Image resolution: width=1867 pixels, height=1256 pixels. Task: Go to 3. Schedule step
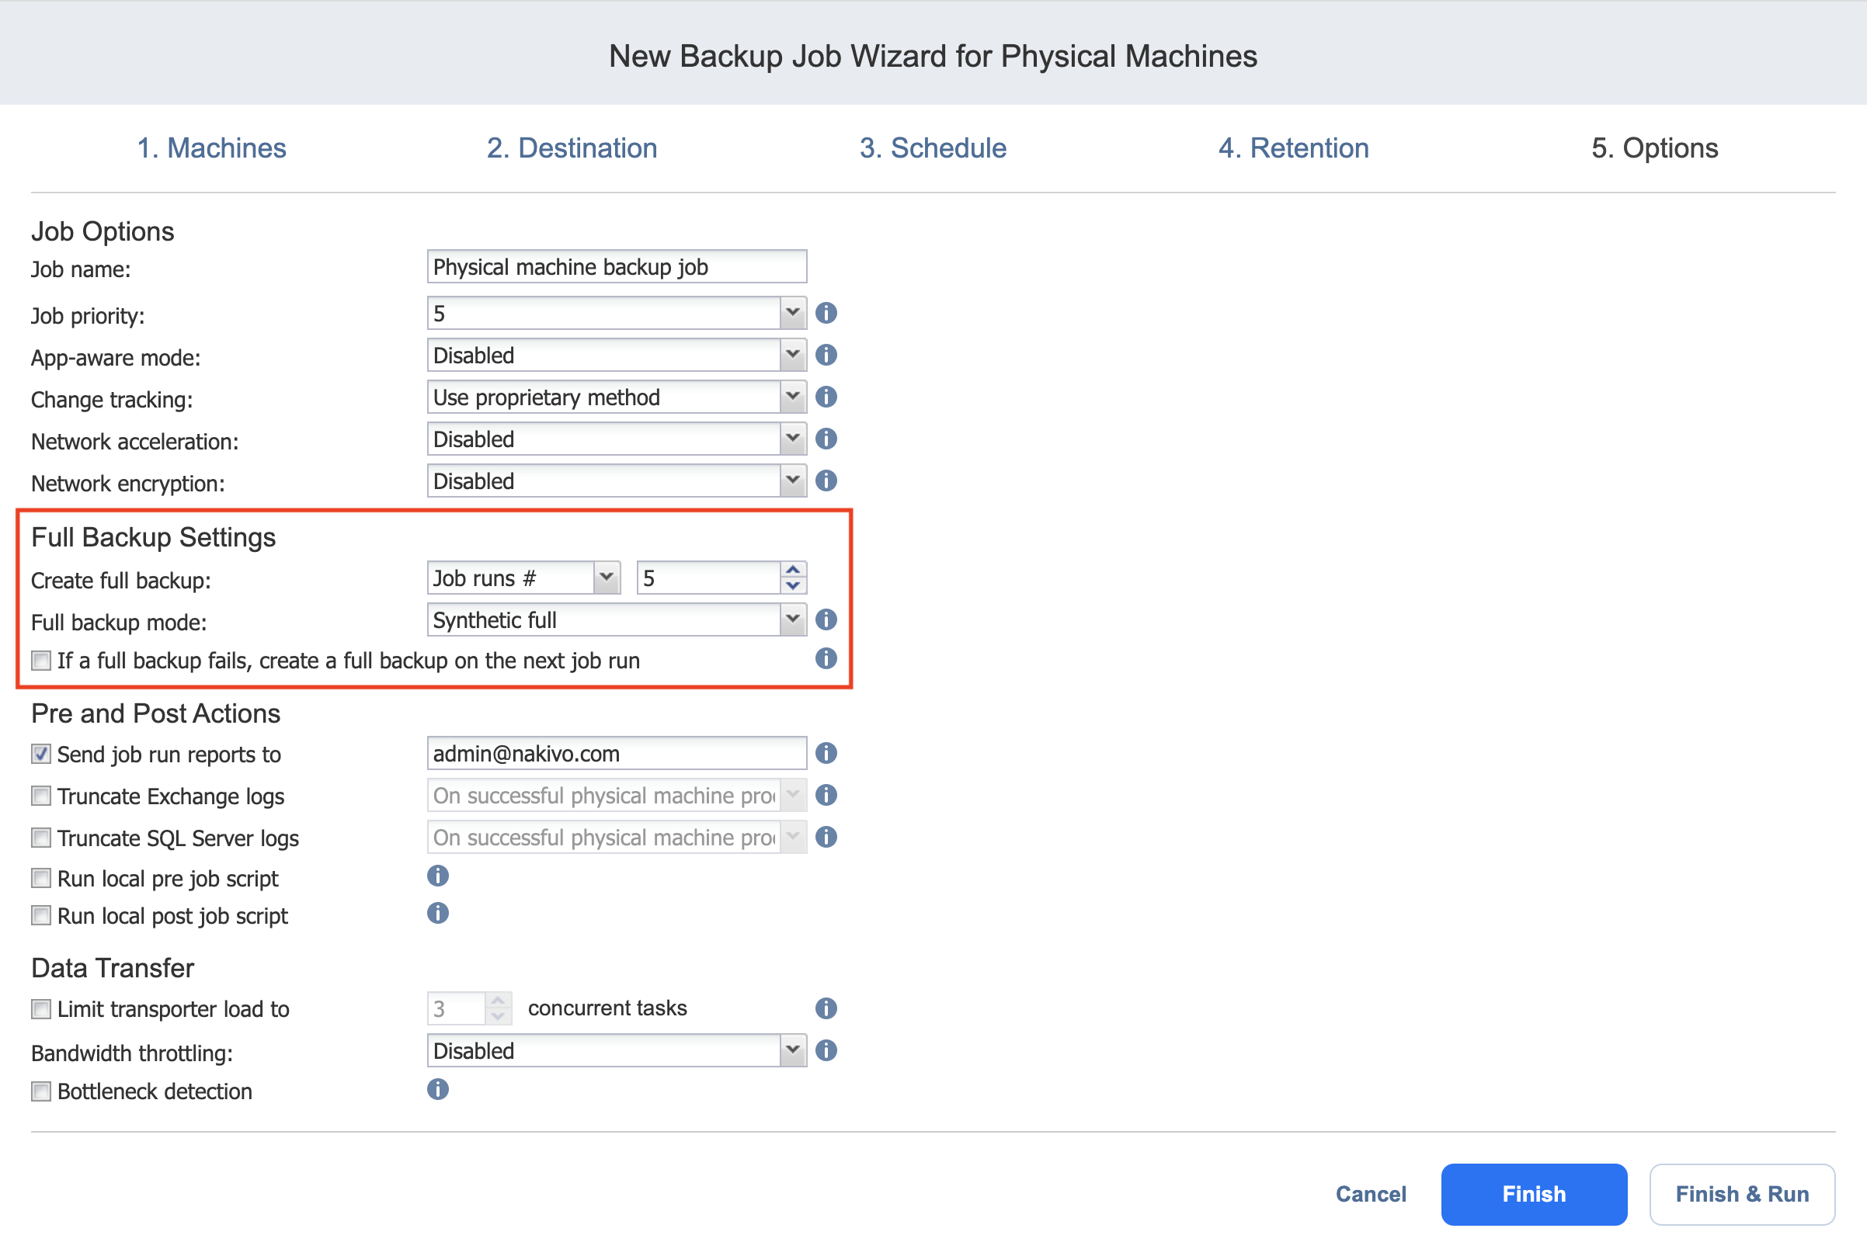[x=933, y=148]
